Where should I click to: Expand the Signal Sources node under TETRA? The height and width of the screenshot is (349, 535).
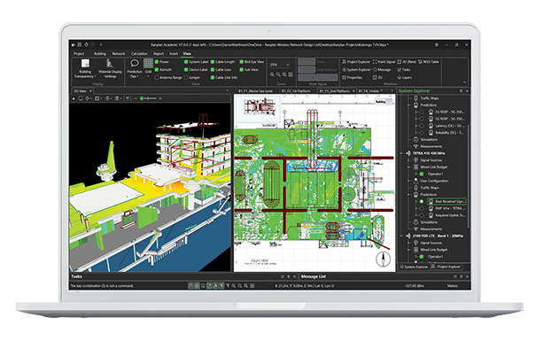click(x=409, y=160)
